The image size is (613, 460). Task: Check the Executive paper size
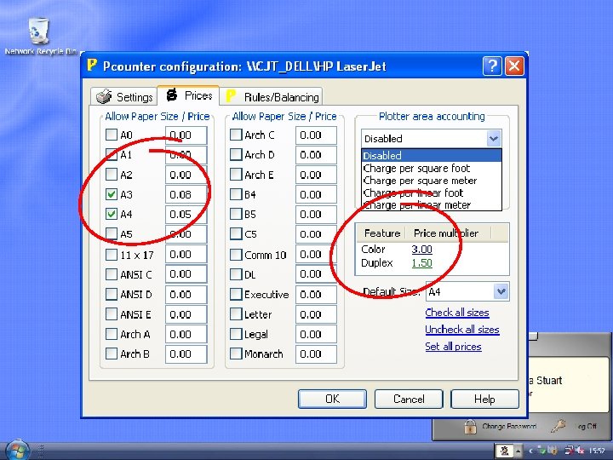point(236,294)
